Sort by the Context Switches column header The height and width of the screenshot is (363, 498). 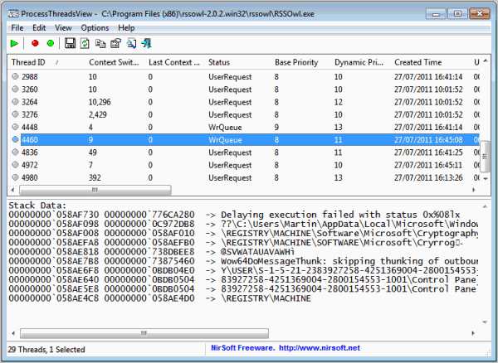(x=114, y=62)
